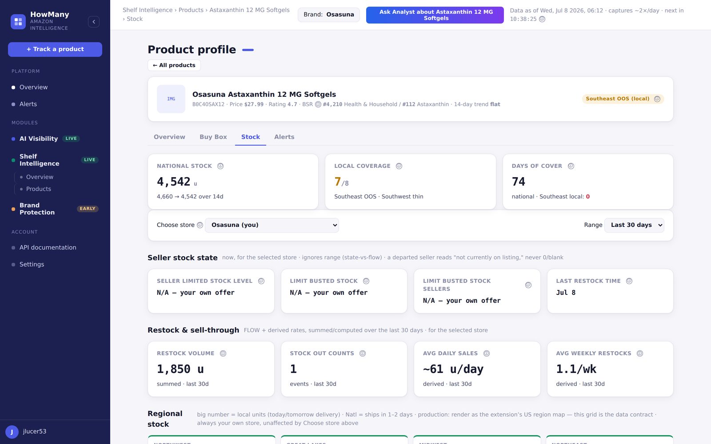This screenshot has width=711, height=444.
Task: Open Shelf Intelligence module
Action: point(55,160)
